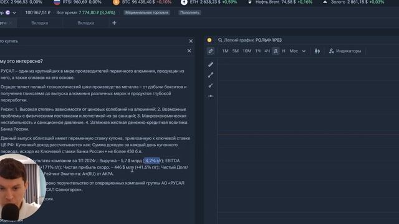399x224 pixels.
Task: Switch chart timeframe to 5М
Action: [236, 51]
